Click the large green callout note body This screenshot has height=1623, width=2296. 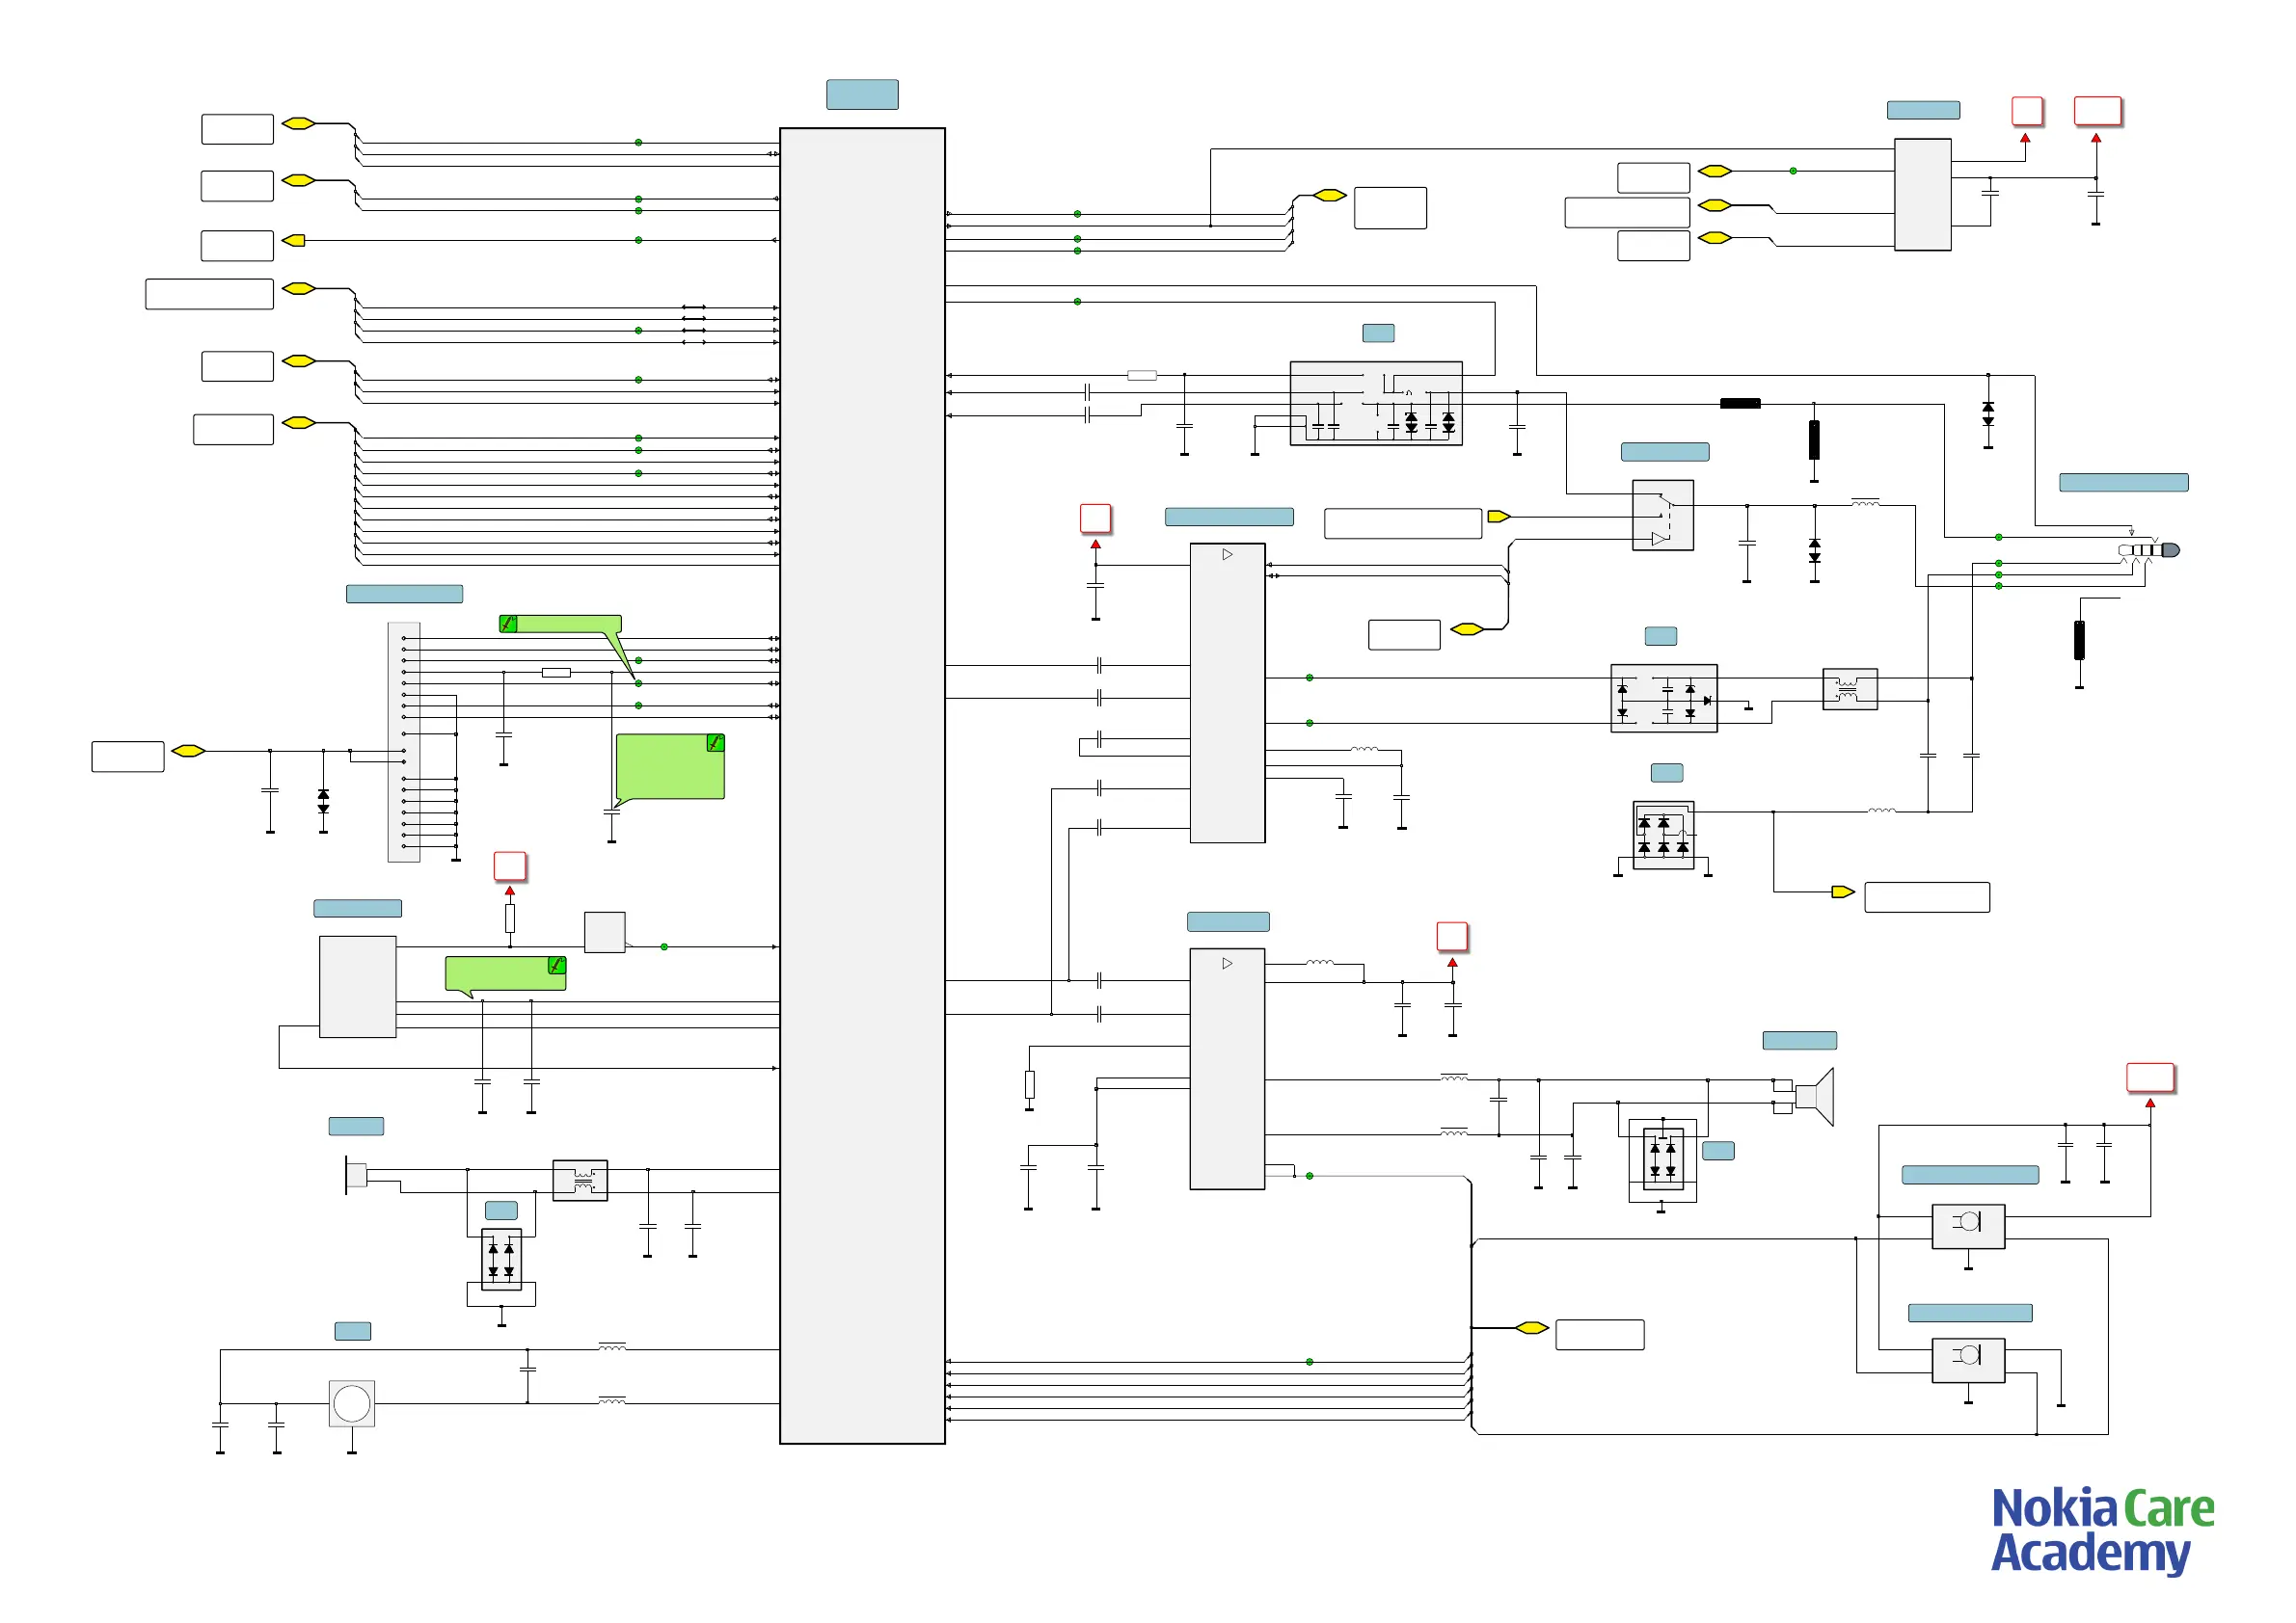point(668,769)
